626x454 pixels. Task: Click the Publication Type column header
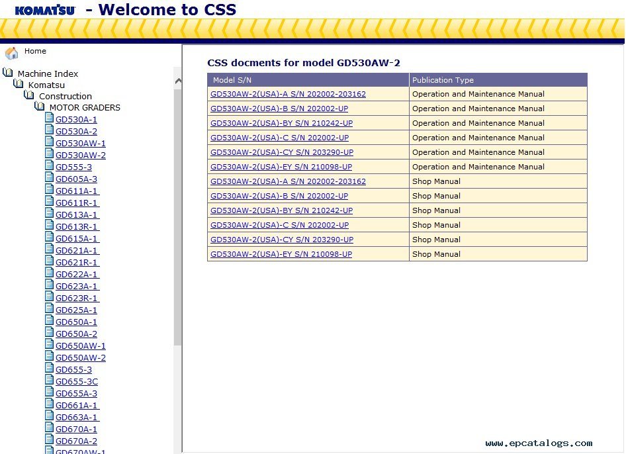pos(498,80)
